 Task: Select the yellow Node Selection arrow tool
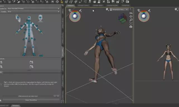(62, 2)
